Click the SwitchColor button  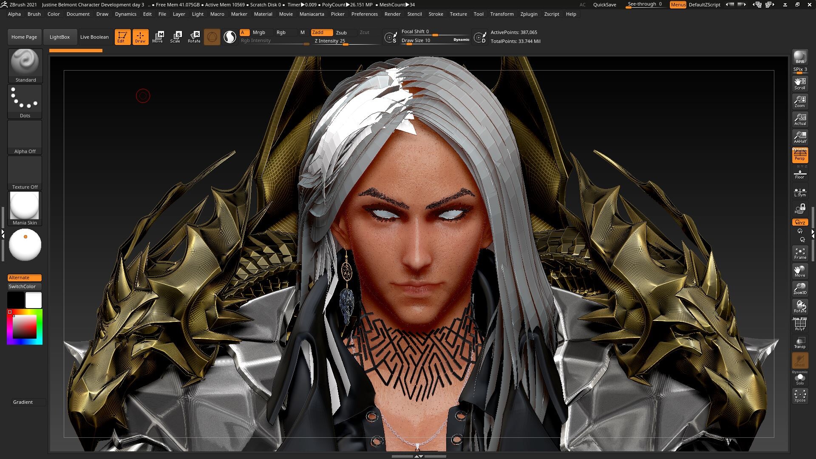coord(25,286)
